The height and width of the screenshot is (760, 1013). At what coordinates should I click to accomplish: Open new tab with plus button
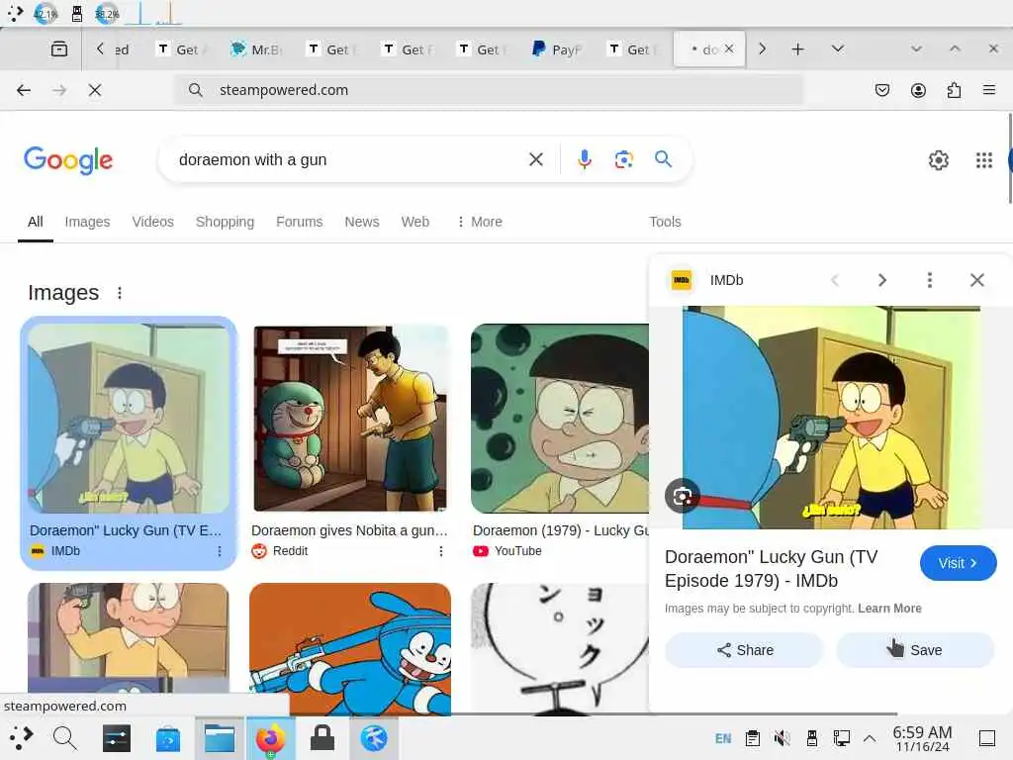pos(798,49)
